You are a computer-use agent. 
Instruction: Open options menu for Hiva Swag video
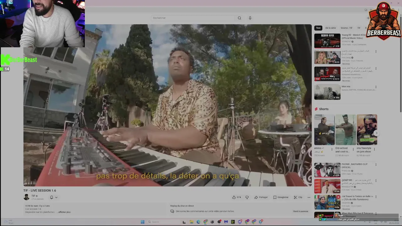376,51
